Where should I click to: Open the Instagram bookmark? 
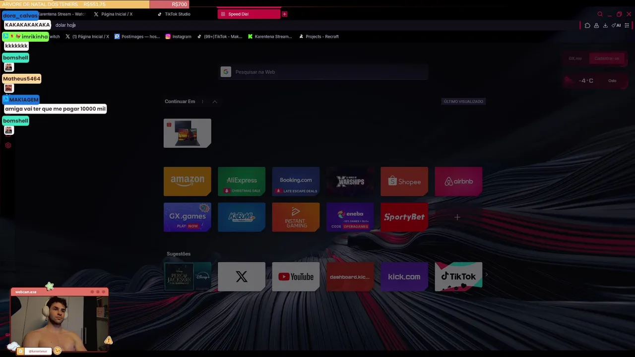[178, 36]
